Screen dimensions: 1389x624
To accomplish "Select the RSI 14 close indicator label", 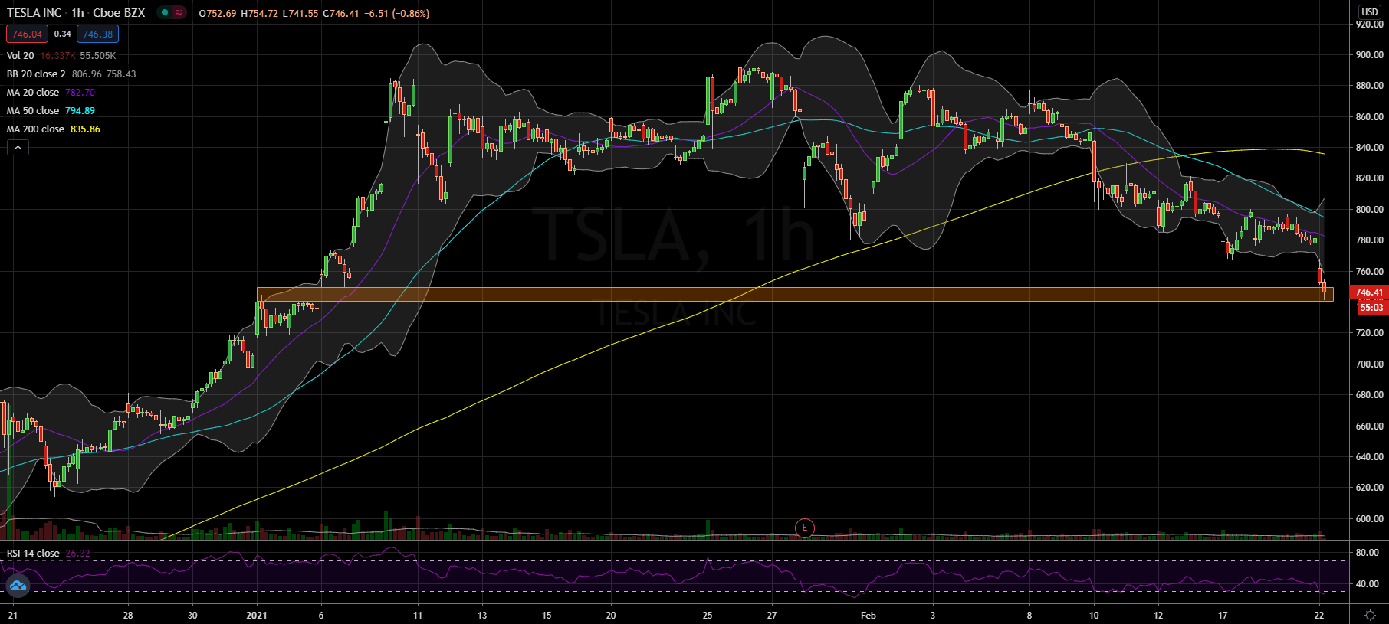I will pos(33,554).
